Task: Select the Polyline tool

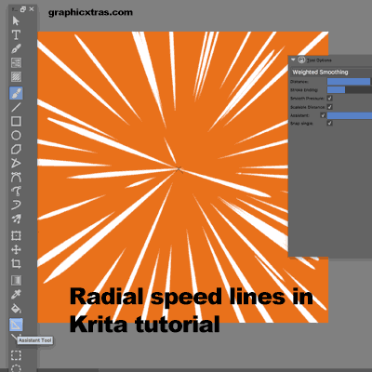Action: pos(16,163)
